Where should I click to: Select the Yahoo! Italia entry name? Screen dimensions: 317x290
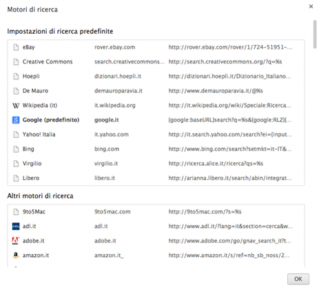[x=39, y=135]
